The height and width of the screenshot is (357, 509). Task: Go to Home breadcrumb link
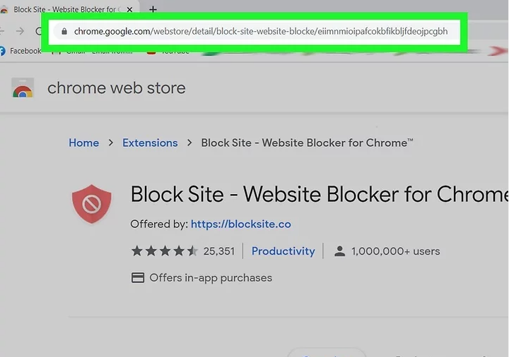83,143
